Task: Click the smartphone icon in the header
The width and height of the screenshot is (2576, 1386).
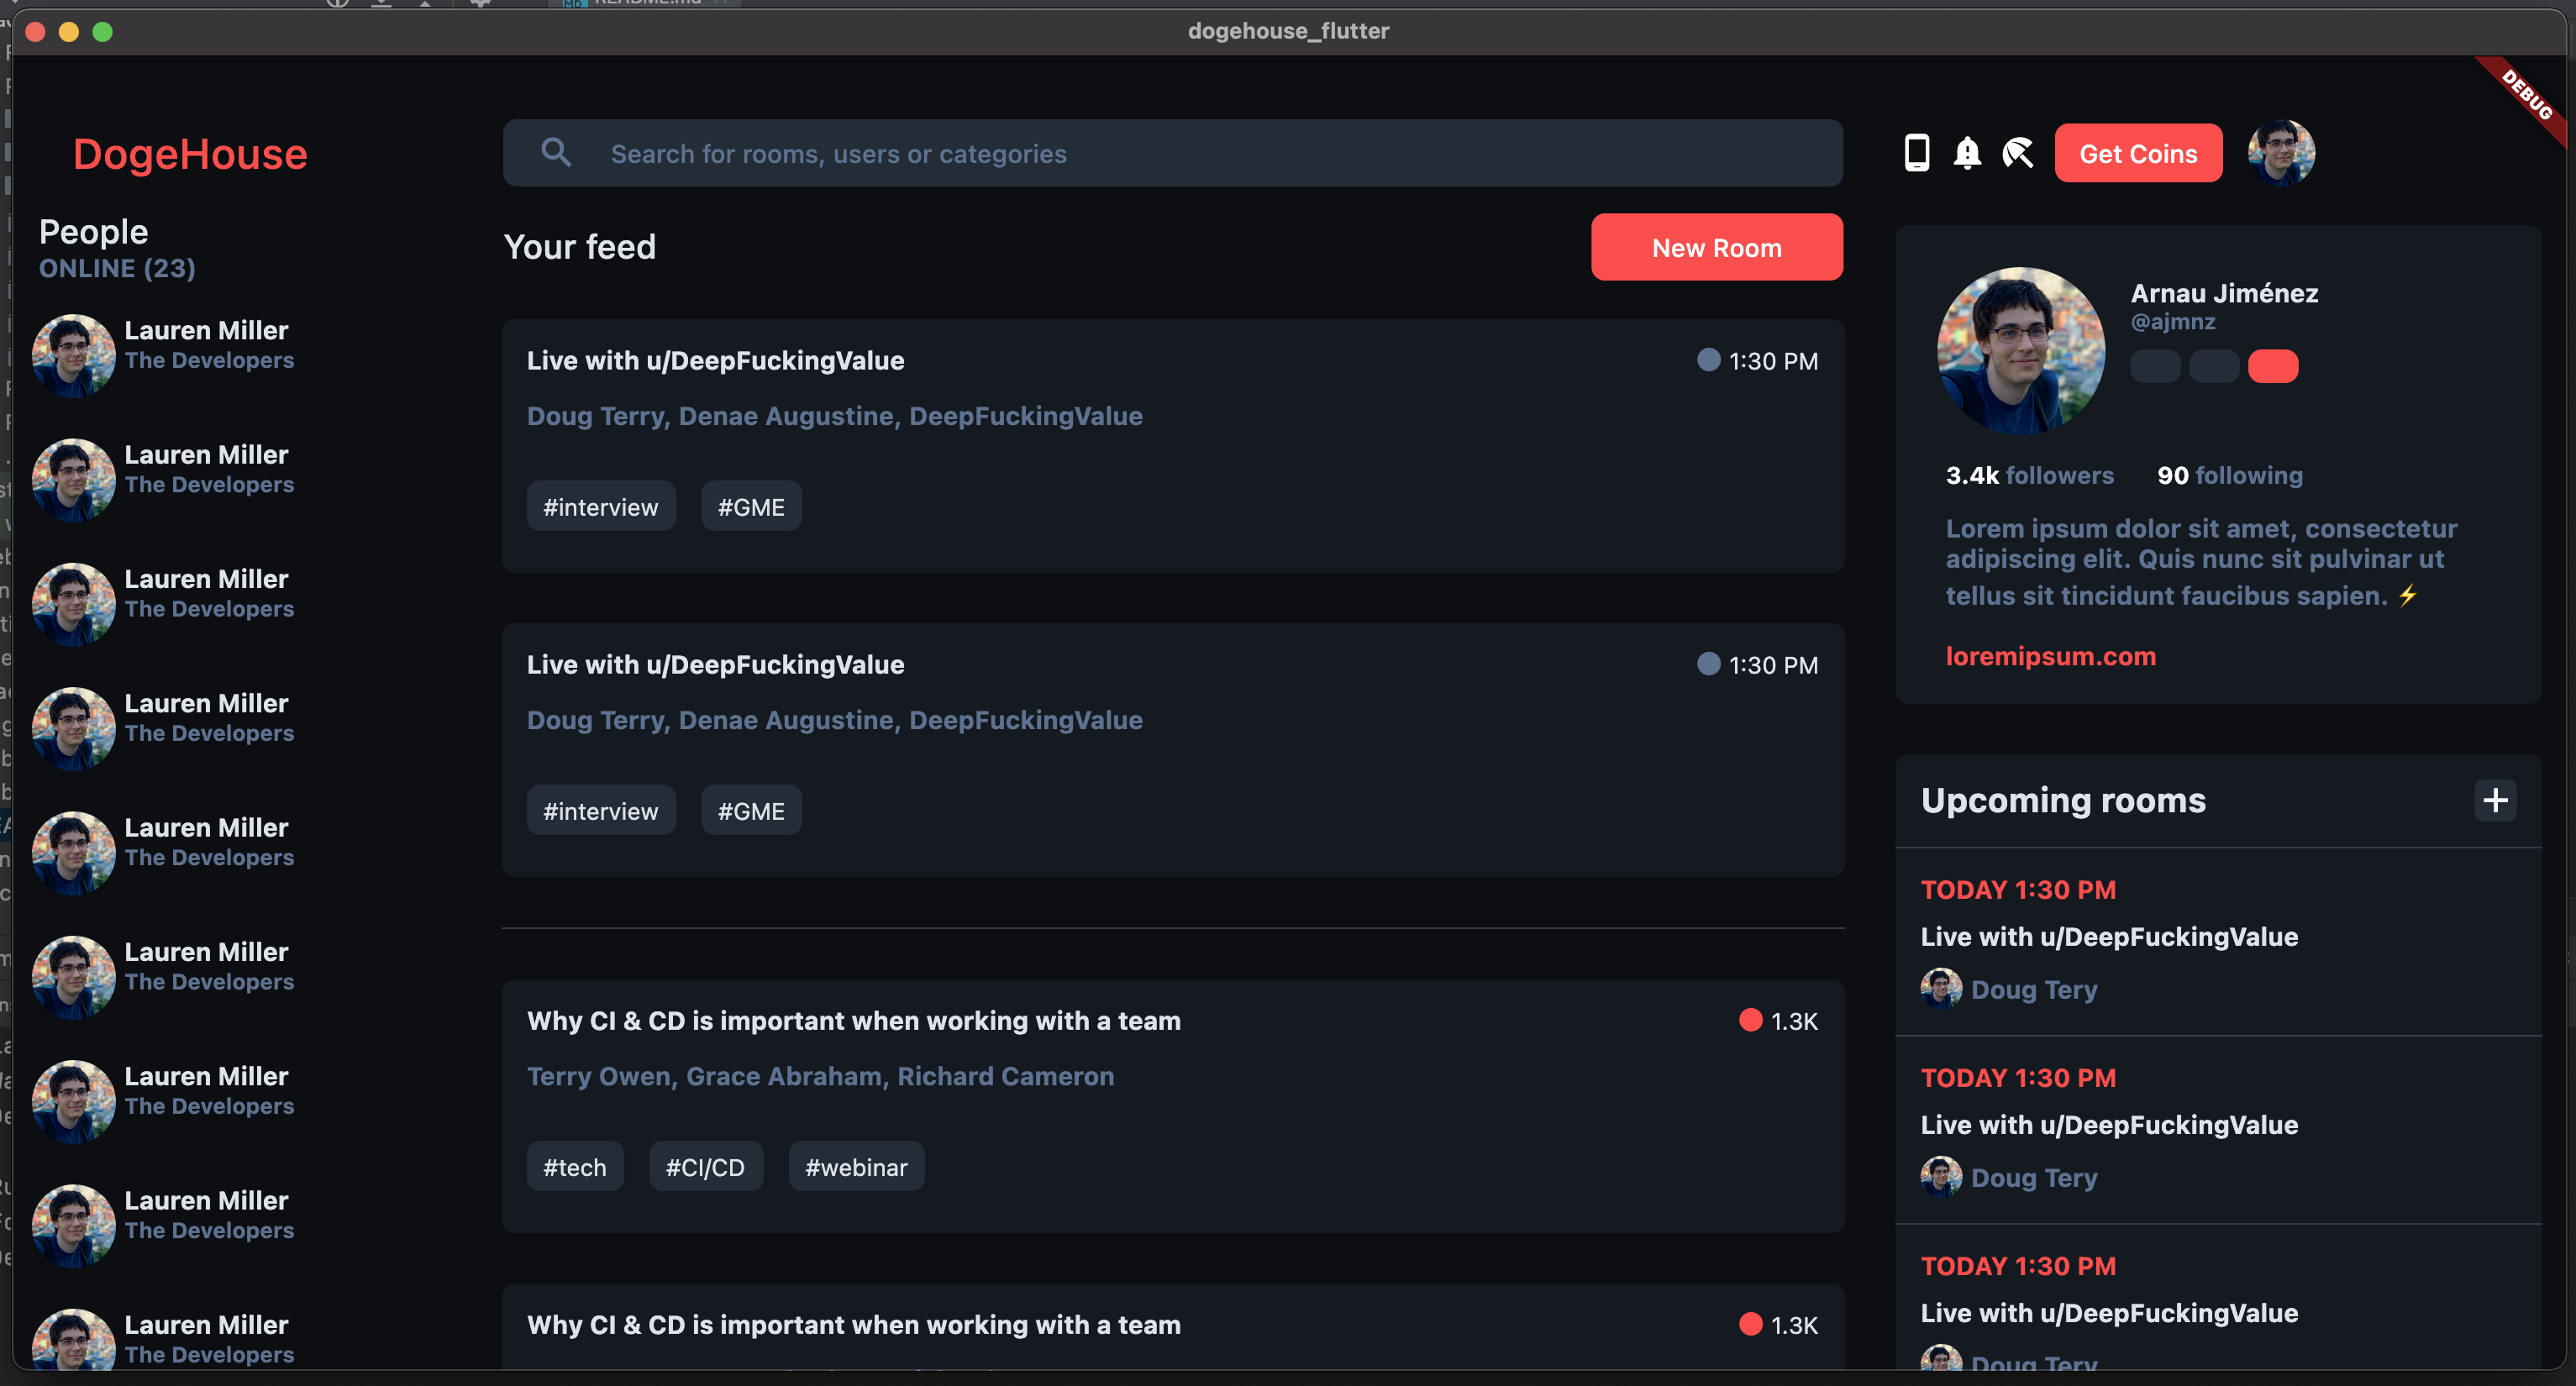Action: tap(1916, 153)
